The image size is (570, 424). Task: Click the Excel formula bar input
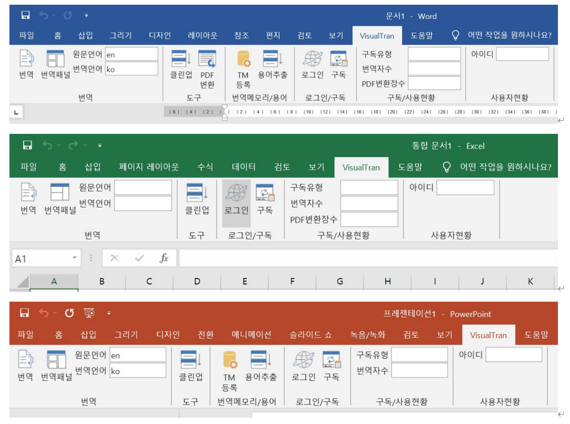coord(368,258)
